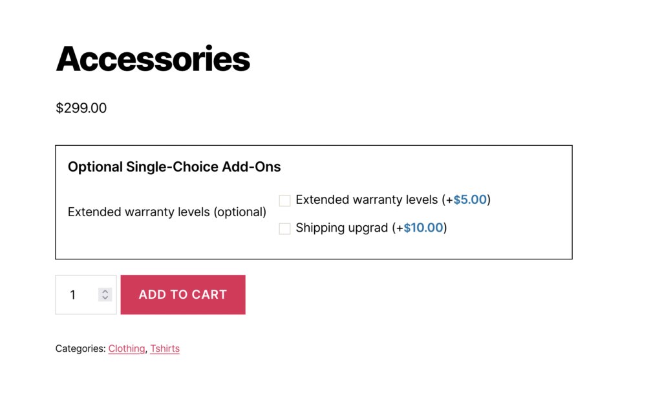Viewport: 662px width, 413px height.
Task: Click the 'Shipping upgrad' option label text
Action: (341, 228)
